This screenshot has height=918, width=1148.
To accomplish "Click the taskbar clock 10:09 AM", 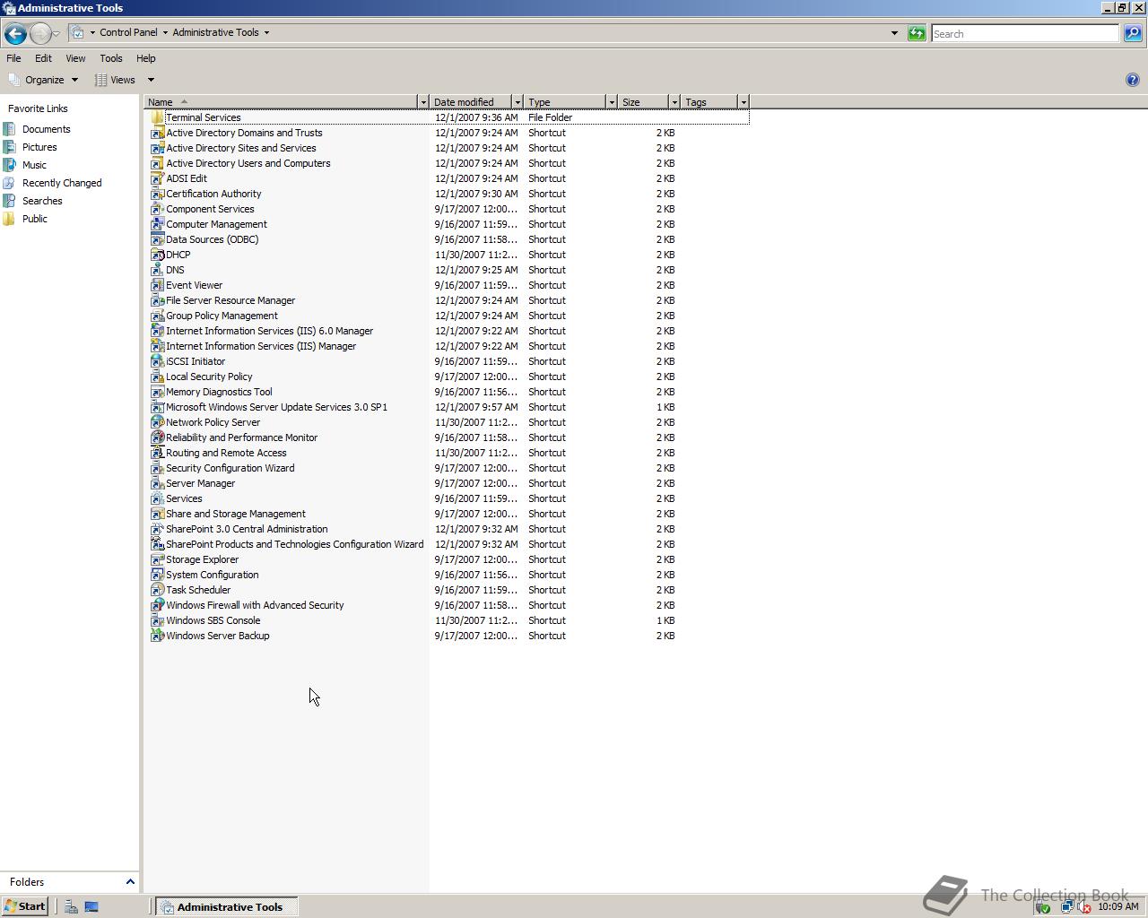I will (1118, 906).
